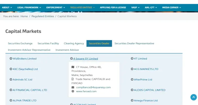Expand the LEGAL FRAMEWORK menu
The height and width of the screenshot is (105, 198).
[29, 8]
